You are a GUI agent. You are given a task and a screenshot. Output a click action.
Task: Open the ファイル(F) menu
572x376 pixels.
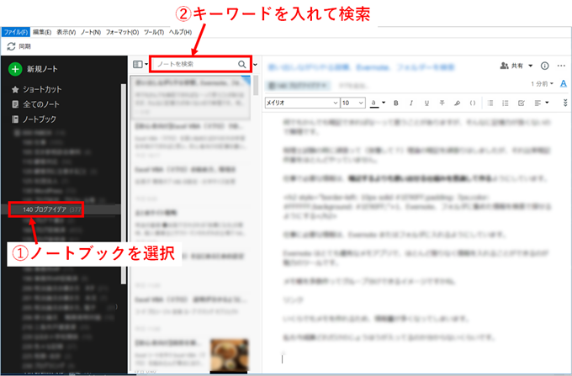(16, 32)
